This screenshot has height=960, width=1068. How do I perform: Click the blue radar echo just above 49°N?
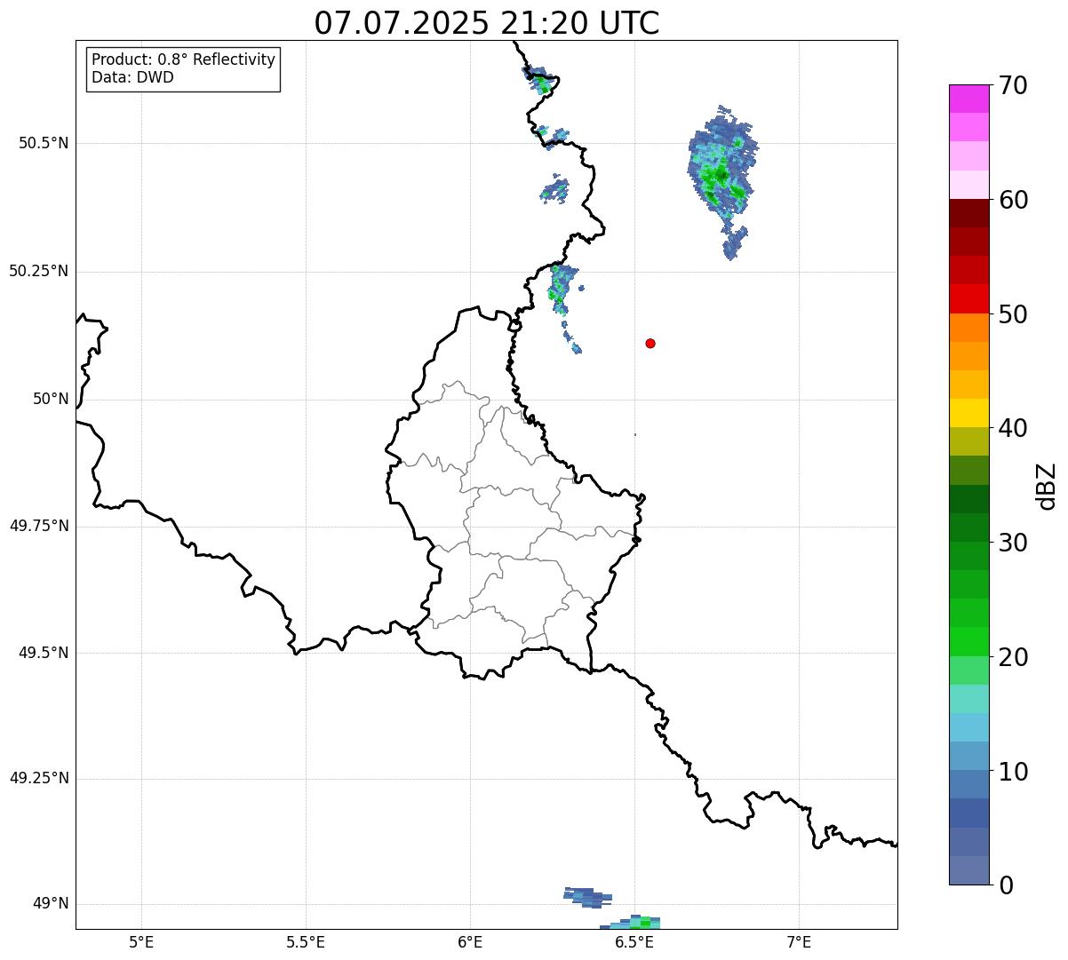pos(587,896)
